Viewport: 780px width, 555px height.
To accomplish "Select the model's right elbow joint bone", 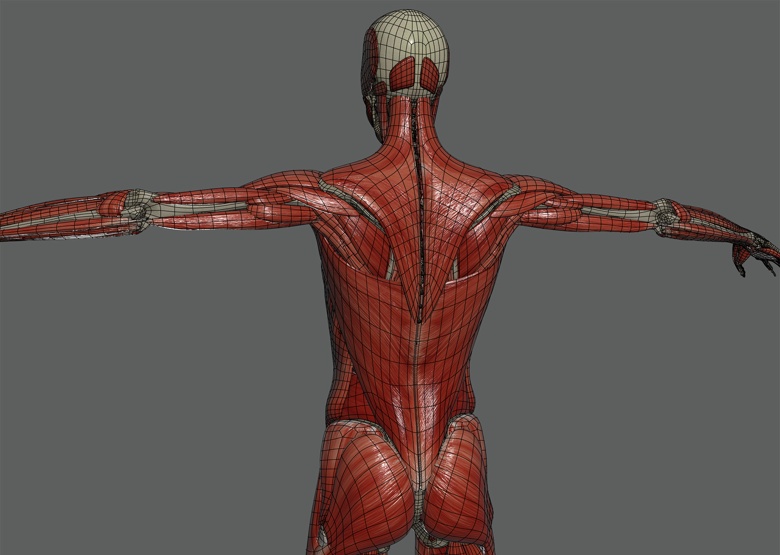I will (x=665, y=216).
